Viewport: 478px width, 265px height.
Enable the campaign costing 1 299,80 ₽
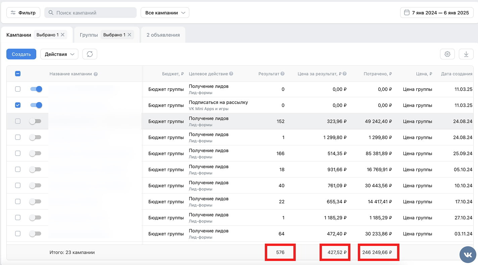[35, 137]
